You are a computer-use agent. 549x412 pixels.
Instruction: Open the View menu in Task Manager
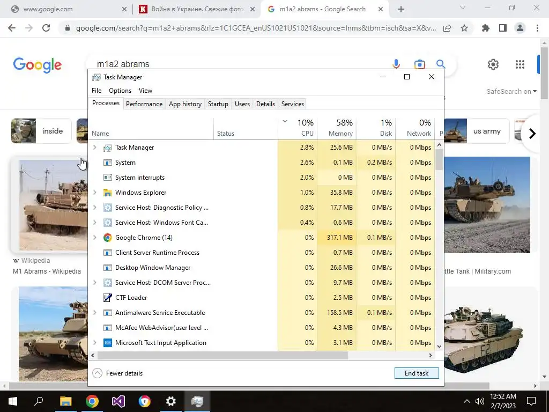[145, 90]
